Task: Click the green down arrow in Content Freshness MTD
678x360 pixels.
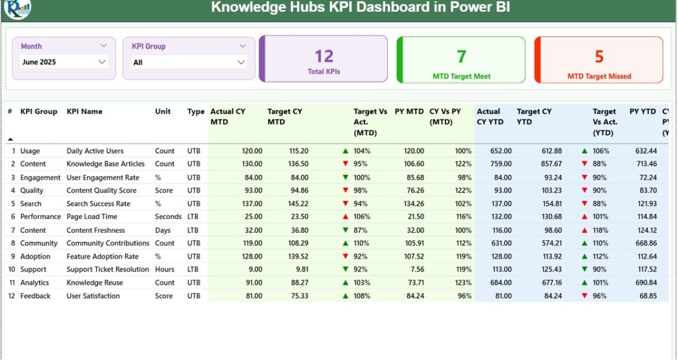Action: click(345, 230)
